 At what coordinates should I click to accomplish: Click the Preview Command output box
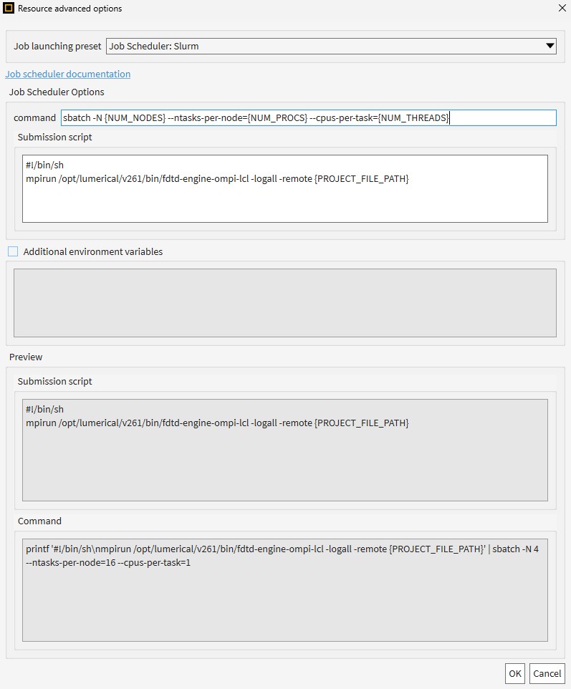click(285, 590)
